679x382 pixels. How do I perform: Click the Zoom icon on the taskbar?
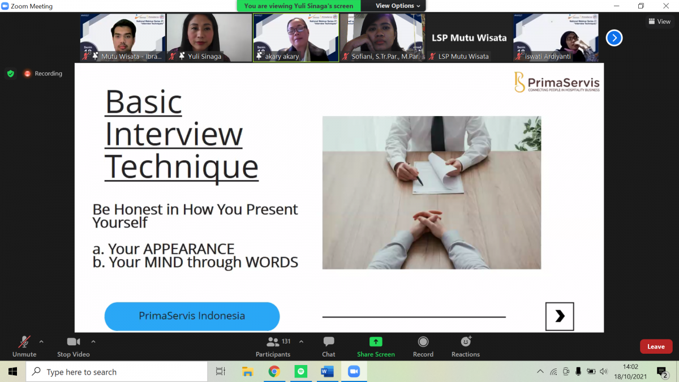[x=354, y=372]
